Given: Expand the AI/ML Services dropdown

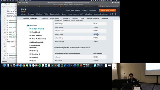Looking at the screenshot, I should pos(55,18).
